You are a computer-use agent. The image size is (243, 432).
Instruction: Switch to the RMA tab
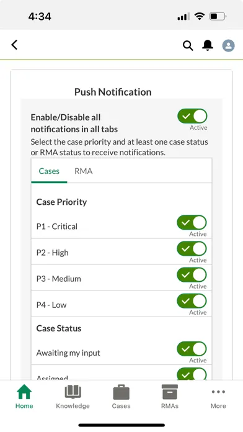pyautogui.click(x=84, y=171)
